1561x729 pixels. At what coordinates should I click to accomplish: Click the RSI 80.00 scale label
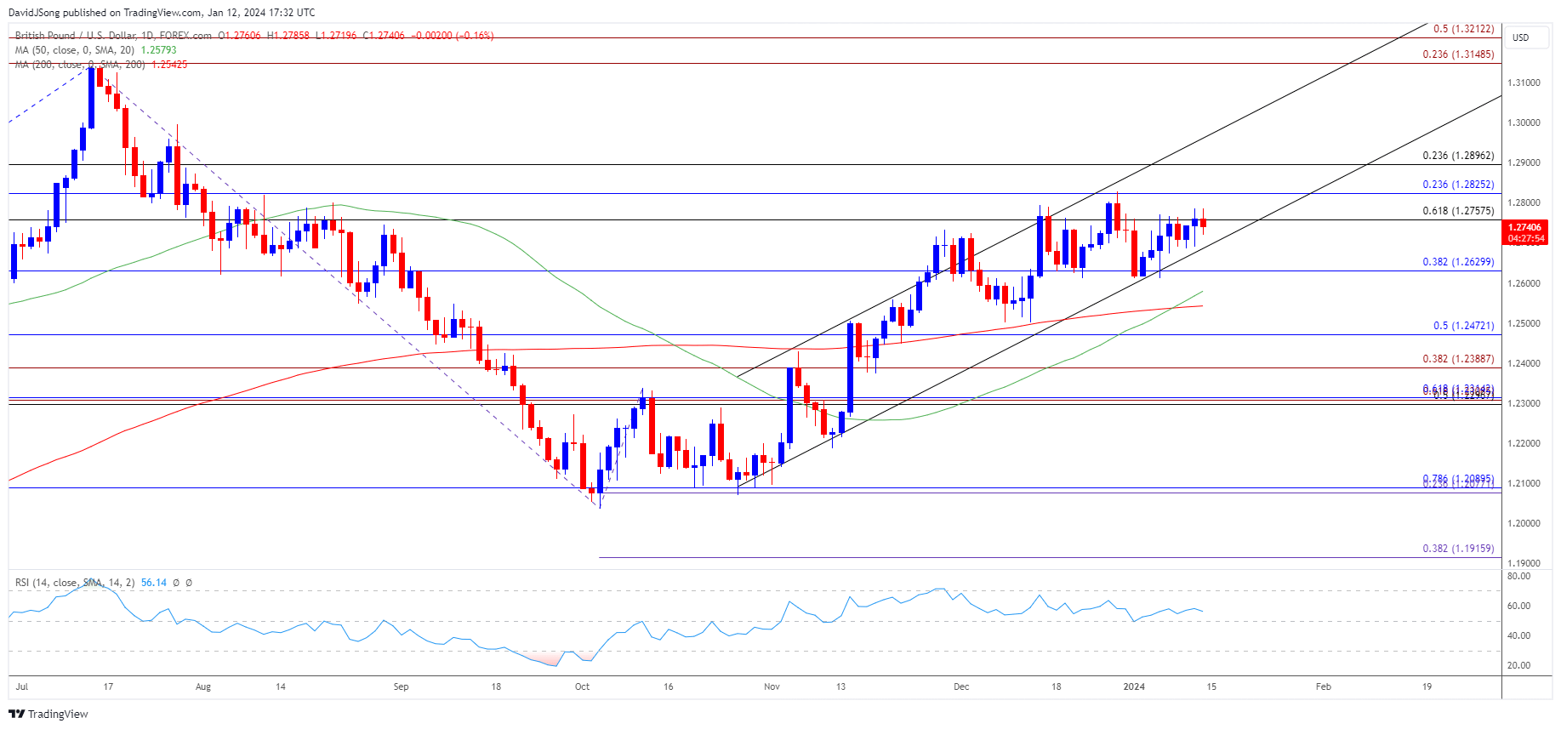[x=1518, y=576]
